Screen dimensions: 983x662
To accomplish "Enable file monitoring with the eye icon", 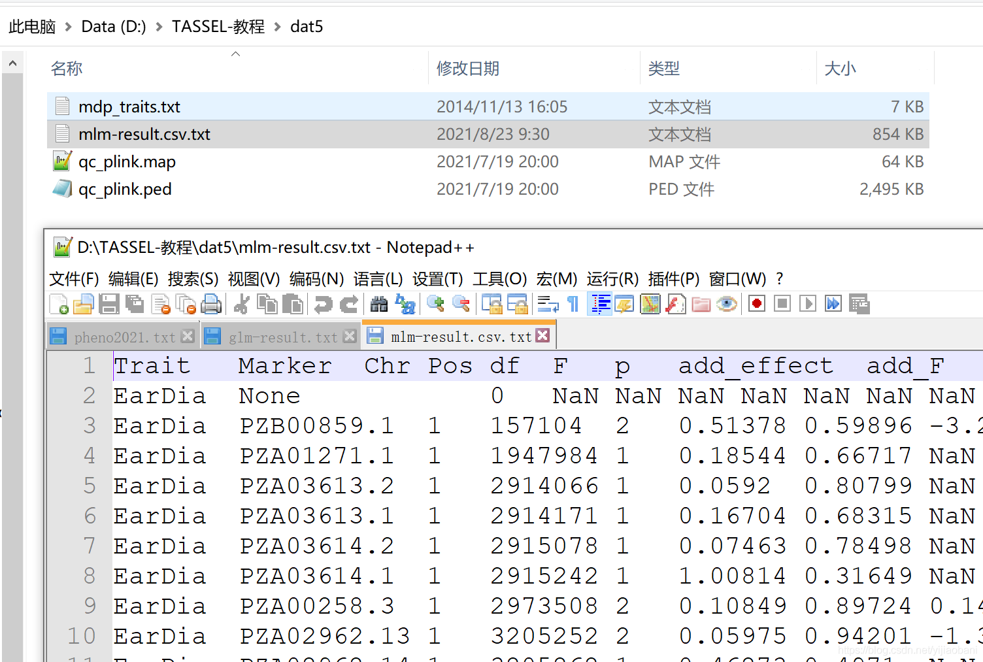I will coord(726,303).
